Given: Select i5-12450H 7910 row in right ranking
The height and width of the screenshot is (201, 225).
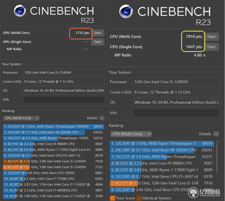Looking at the screenshot, I should tap(162, 183).
